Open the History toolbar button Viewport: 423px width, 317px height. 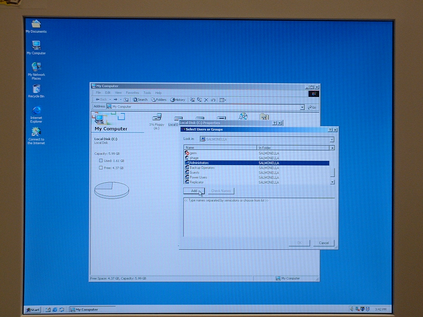coord(177,100)
